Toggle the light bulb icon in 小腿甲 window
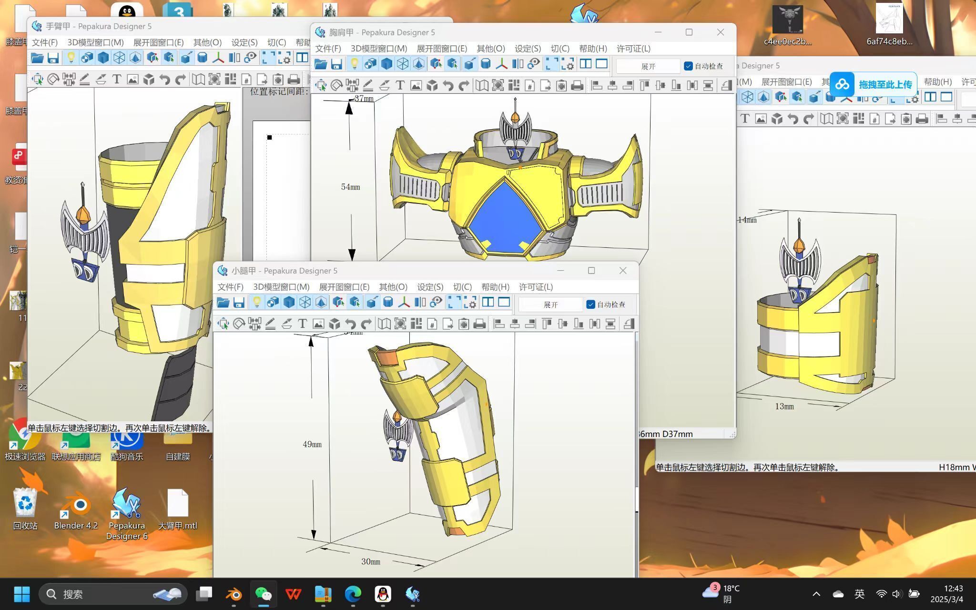Screen dimensions: 976x610 (x=256, y=302)
